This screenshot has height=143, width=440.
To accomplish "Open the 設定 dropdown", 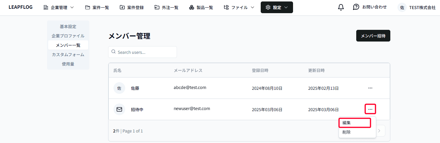I will coord(277,8).
